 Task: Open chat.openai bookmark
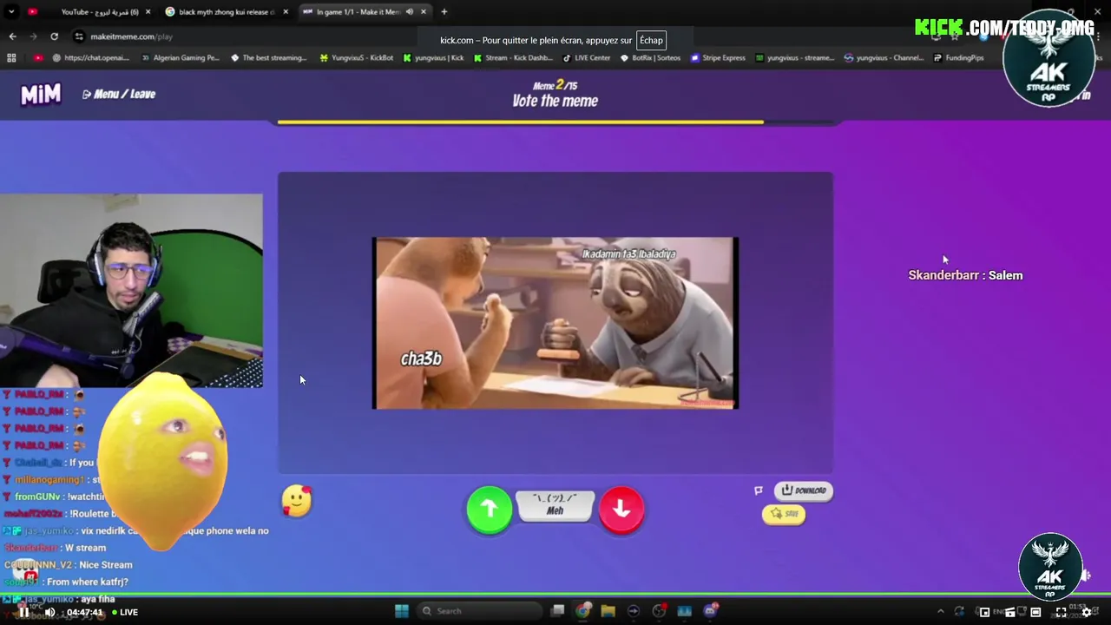click(91, 58)
